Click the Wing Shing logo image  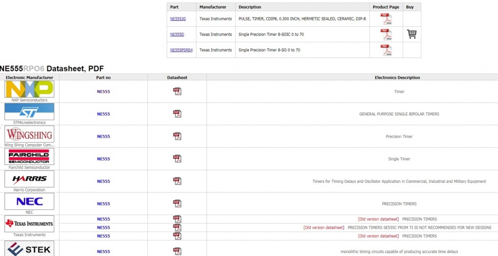coord(29,134)
